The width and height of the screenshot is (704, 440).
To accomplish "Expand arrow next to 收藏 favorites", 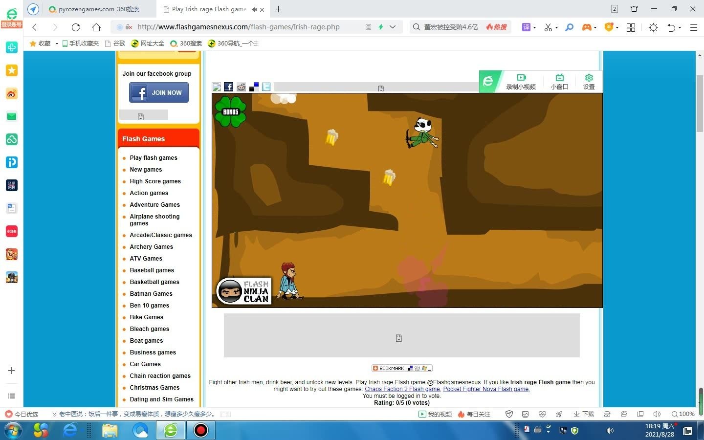I will [57, 44].
